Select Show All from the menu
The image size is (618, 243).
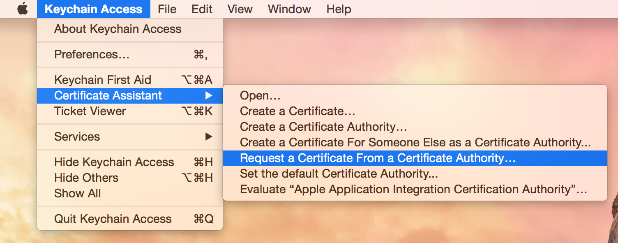78,193
